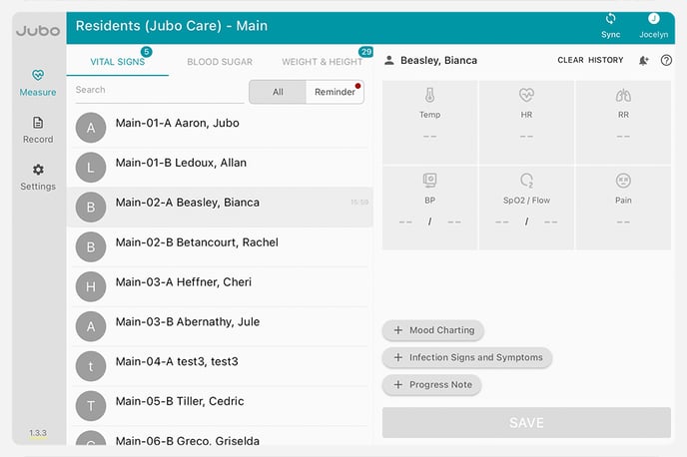Add a Progress Note
Image resolution: width=687 pixels, height=457 pixels.
point(431,385)
